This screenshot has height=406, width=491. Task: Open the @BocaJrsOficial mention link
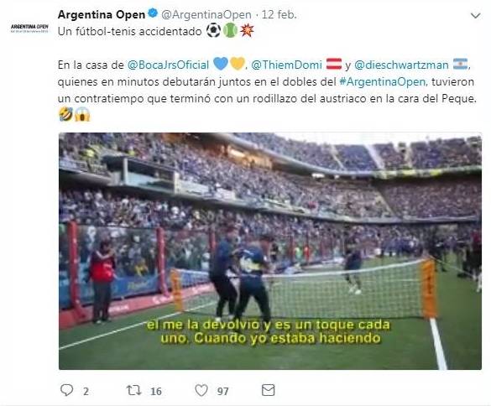coord(168,65)
